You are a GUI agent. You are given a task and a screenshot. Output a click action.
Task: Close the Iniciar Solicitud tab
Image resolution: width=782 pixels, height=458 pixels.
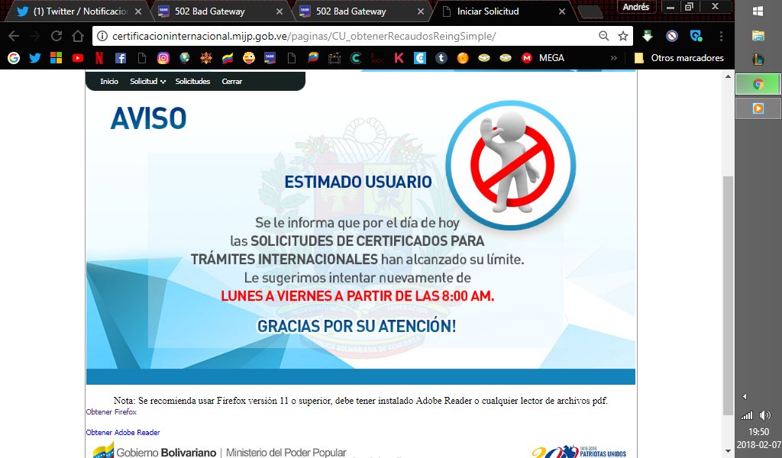(562, 11)
